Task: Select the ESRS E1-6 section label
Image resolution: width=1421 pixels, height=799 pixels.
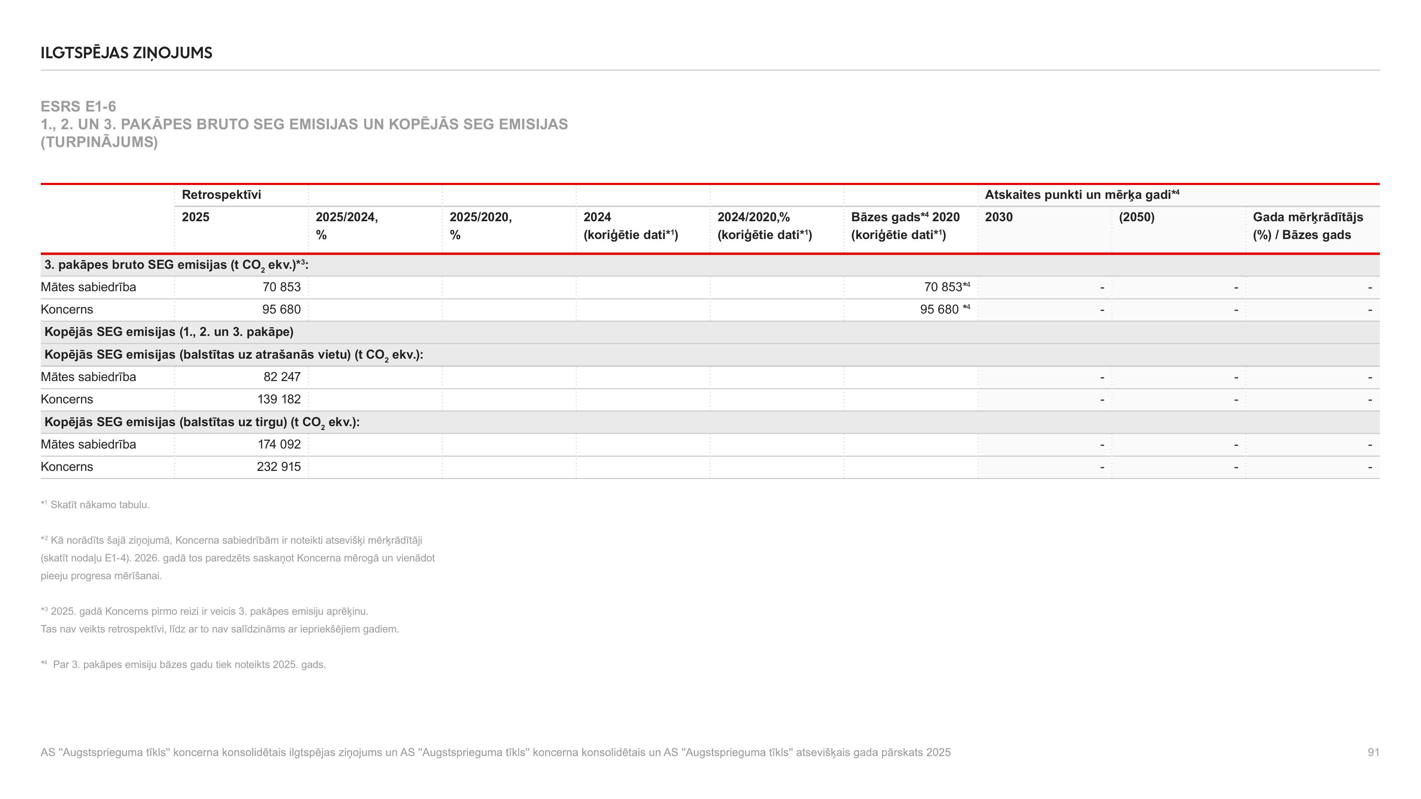Action: [x=78, y=107]
